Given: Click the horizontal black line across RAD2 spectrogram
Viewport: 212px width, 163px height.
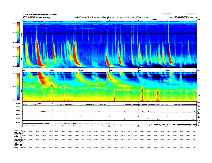Looking at the screenshot, I should 109,33.
